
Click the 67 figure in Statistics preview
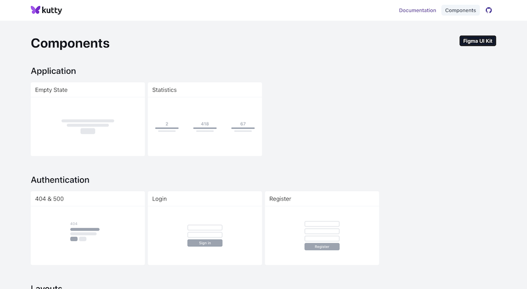pos(243,124)
